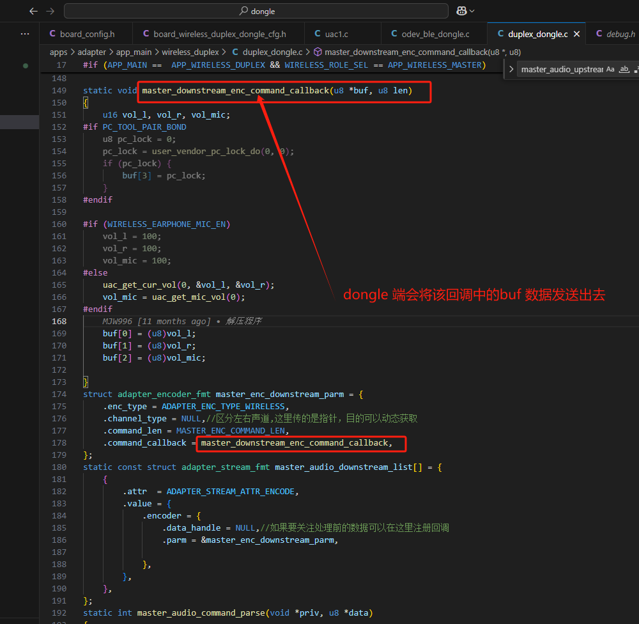The width and height of the screenshot is (639, 624).
Task: Click master_audio_command_parse on line 192
Action: pos(201,613)
